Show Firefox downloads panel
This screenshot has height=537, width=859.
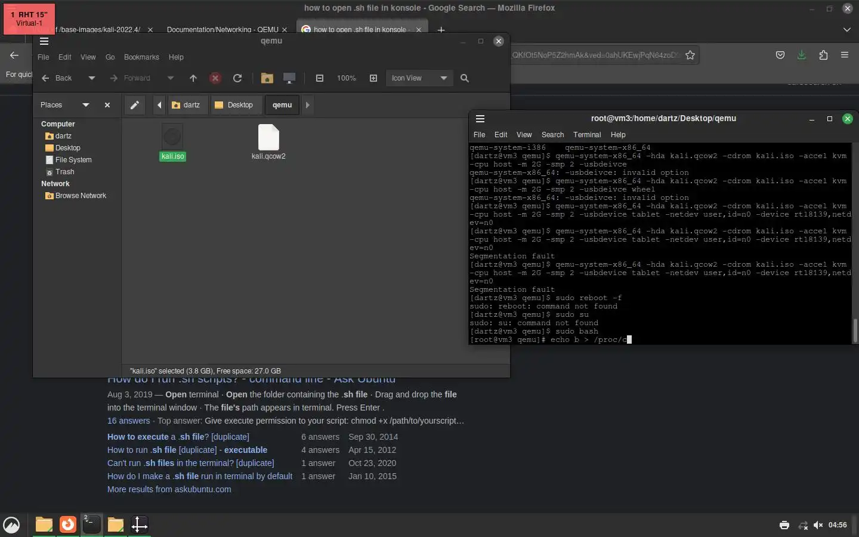coord(801,55)
